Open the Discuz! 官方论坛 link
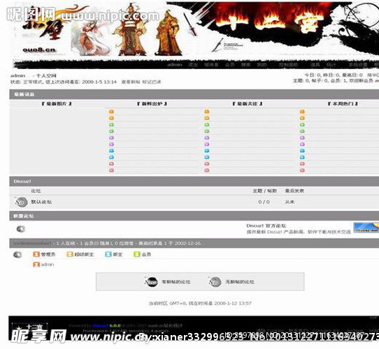 pyautogui.click(x=266, y=225)
